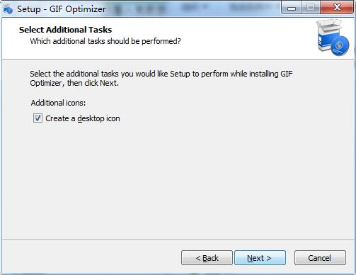Click the Setup icon in the title bar
Screen dimensions: 356x275
pyautogui.click(x=8, y=9)
